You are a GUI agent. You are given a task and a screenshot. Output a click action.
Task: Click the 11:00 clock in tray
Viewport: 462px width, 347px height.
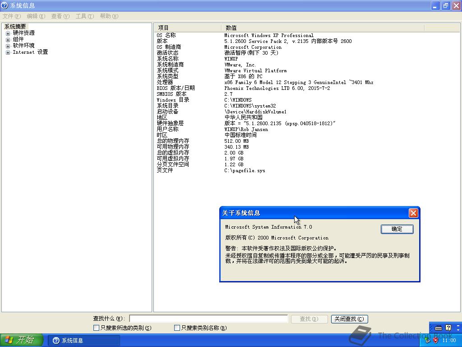click(449, 341)
